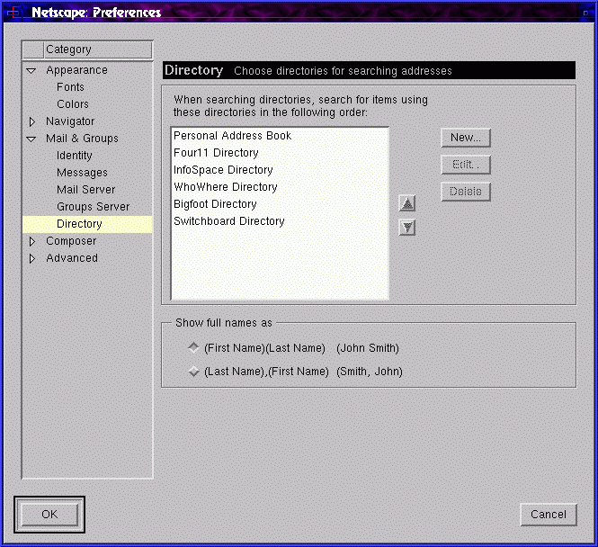Collapse the Appearance category

[31, 70]
